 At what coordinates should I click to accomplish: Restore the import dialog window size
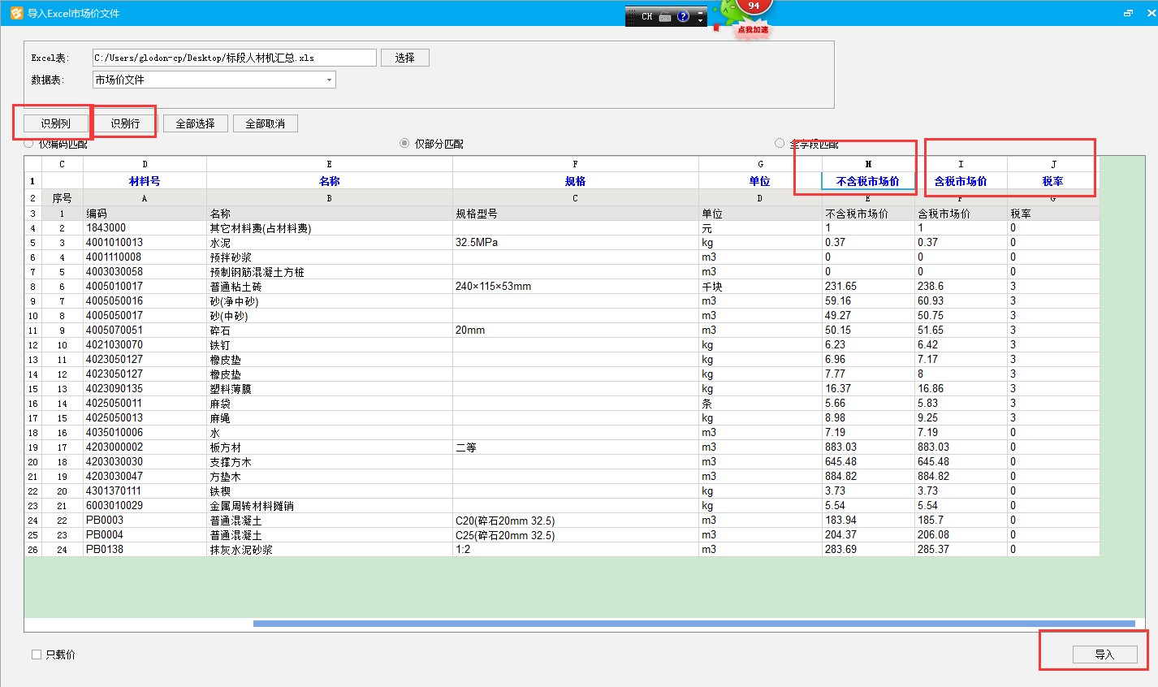pos(1128,13)
